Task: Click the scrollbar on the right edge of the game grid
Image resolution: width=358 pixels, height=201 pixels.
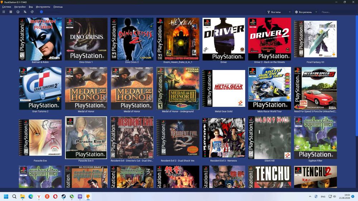Action: [357, 76]
